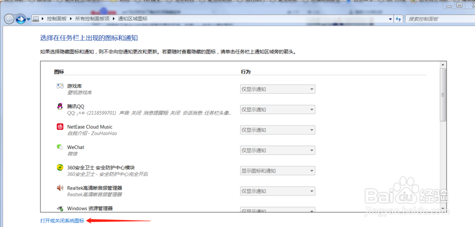Image resolution: width=475 pixels, height=227 pixels.
Task: Click 自我介绍 - ZouHaoHao description text
Action: point(92,133)
